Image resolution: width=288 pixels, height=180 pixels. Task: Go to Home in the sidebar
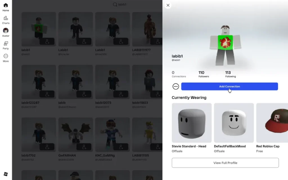(6, 7)
